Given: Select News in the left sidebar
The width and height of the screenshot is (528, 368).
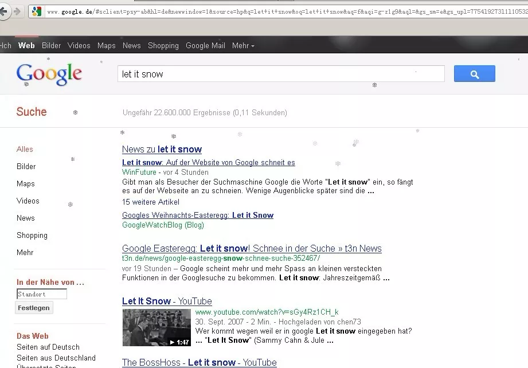Looking at the screenshot, I should (26, 218).
